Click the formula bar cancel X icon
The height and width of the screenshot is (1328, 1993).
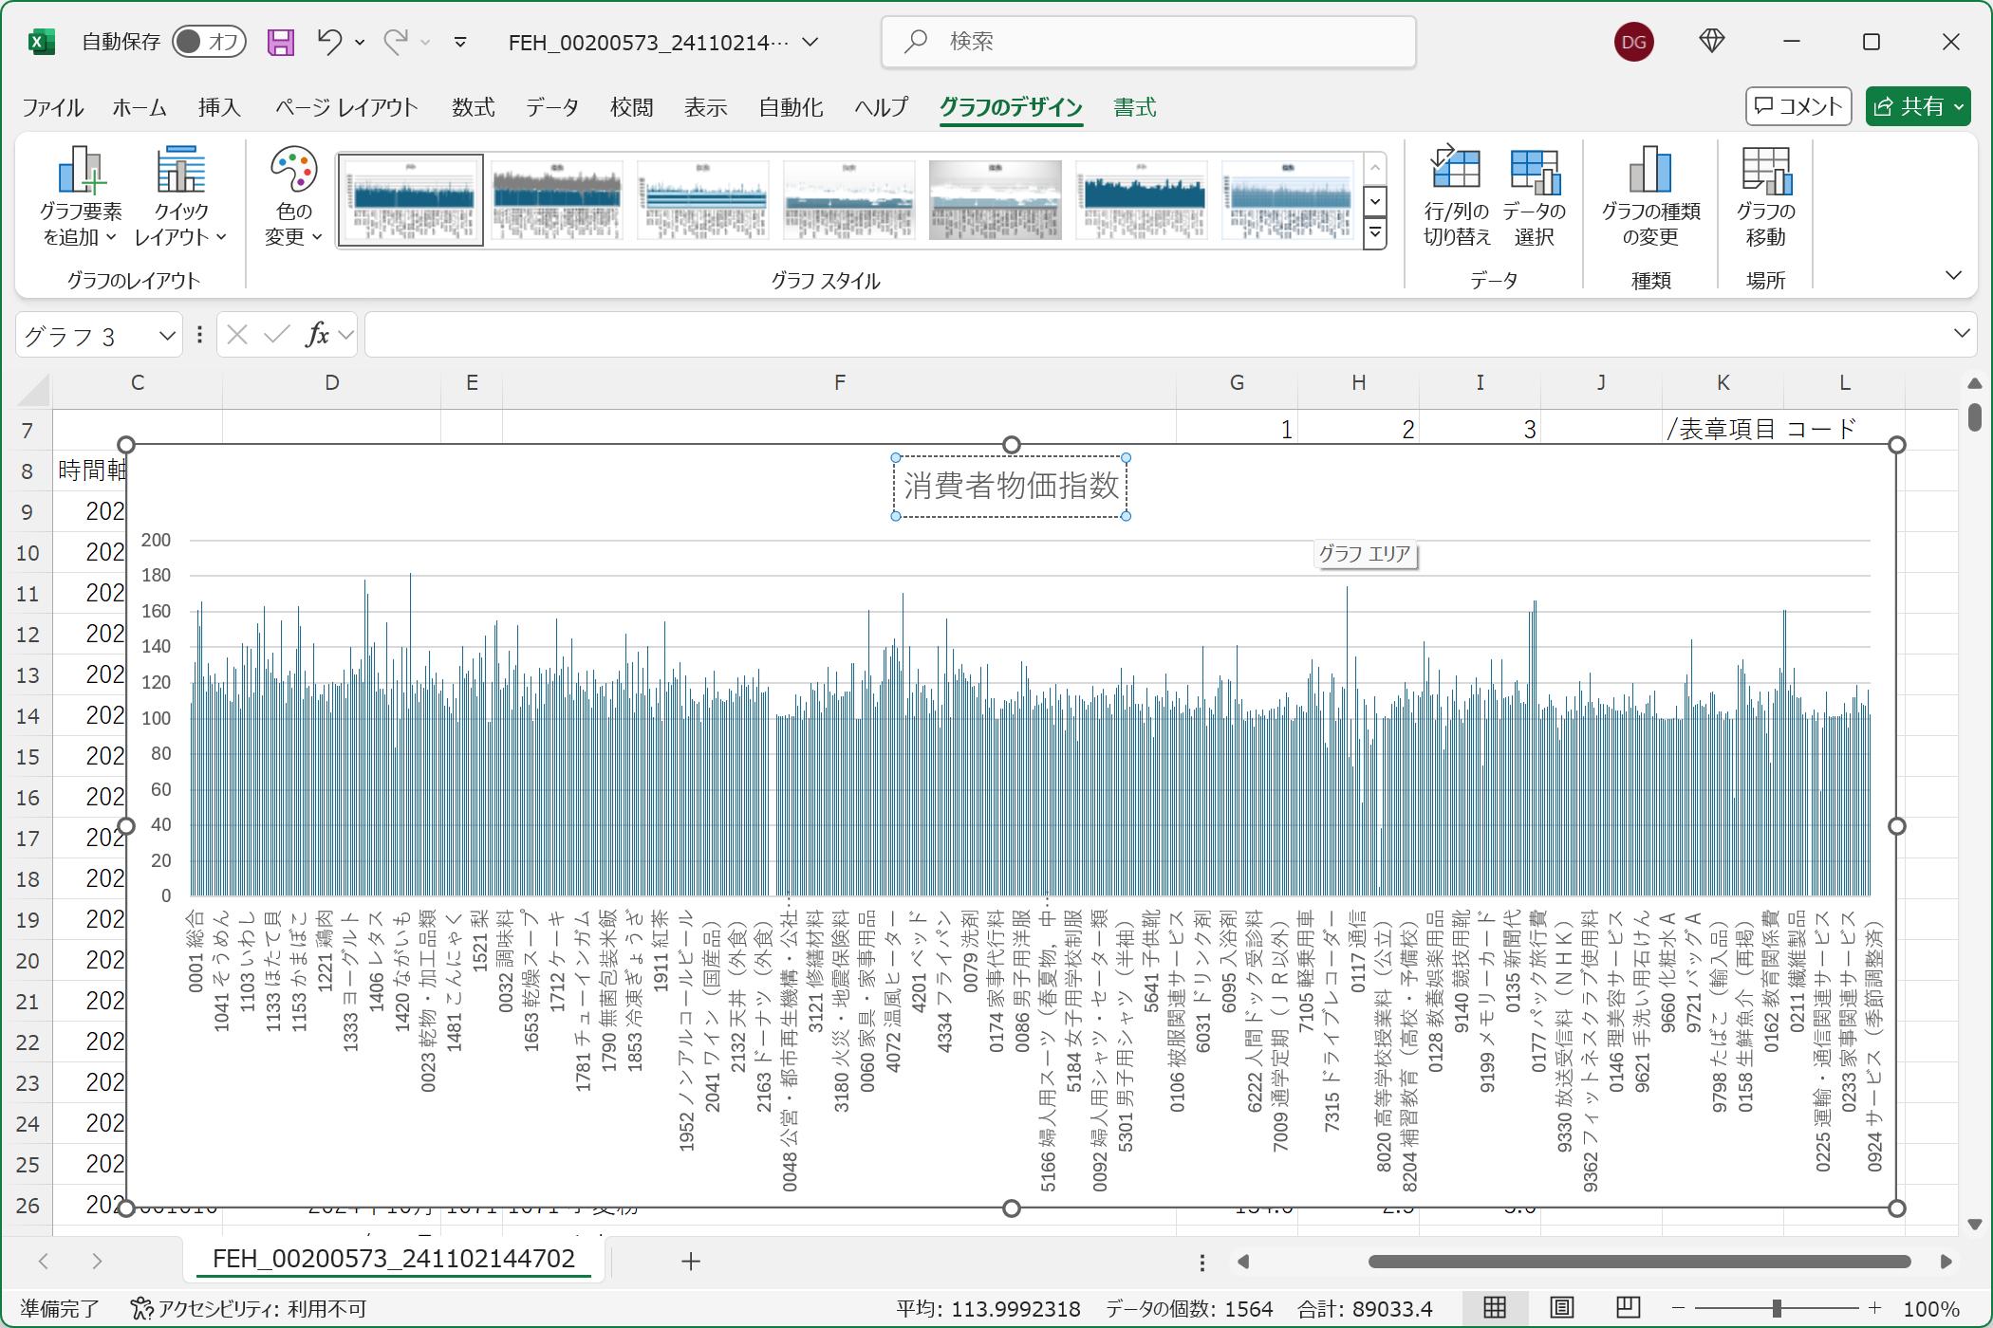237,335
